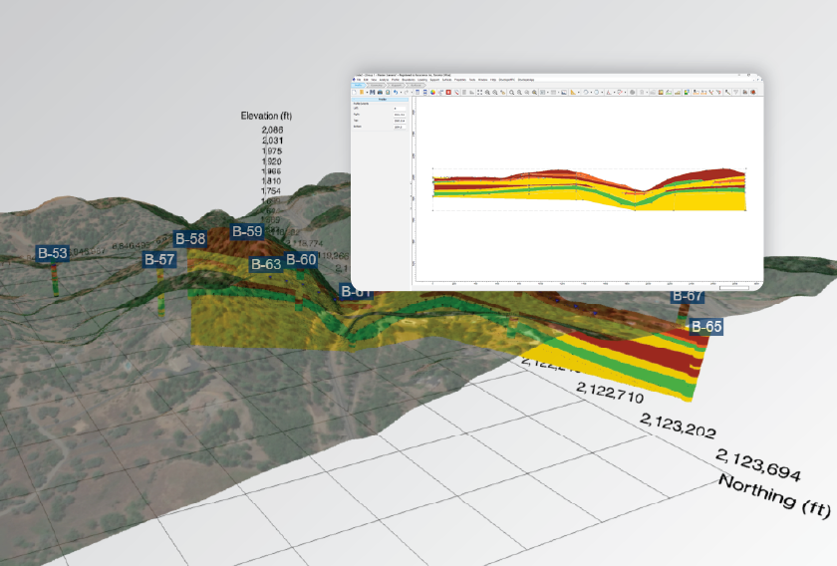The image size is (837, 566).
Task: Click the 2,123,694 northing value
Action: tap(758, 464)
